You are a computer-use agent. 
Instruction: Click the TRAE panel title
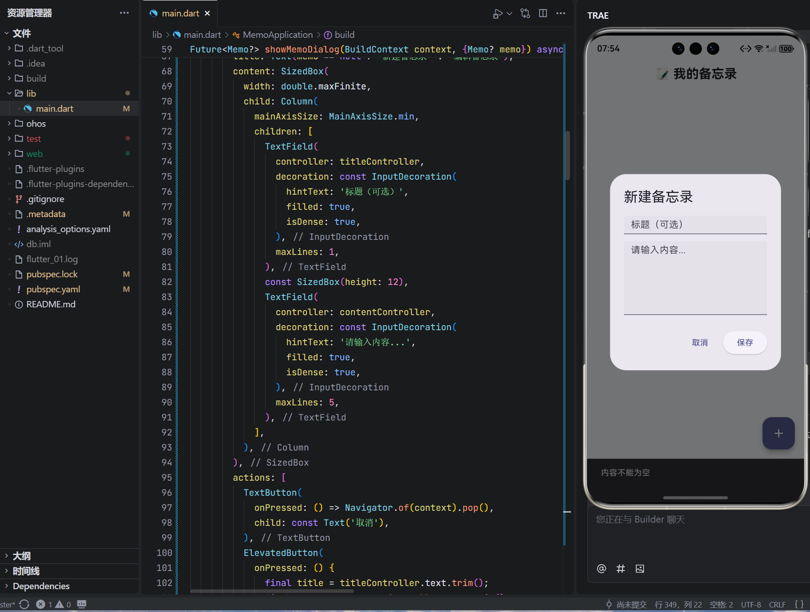[x=598, y=16]
